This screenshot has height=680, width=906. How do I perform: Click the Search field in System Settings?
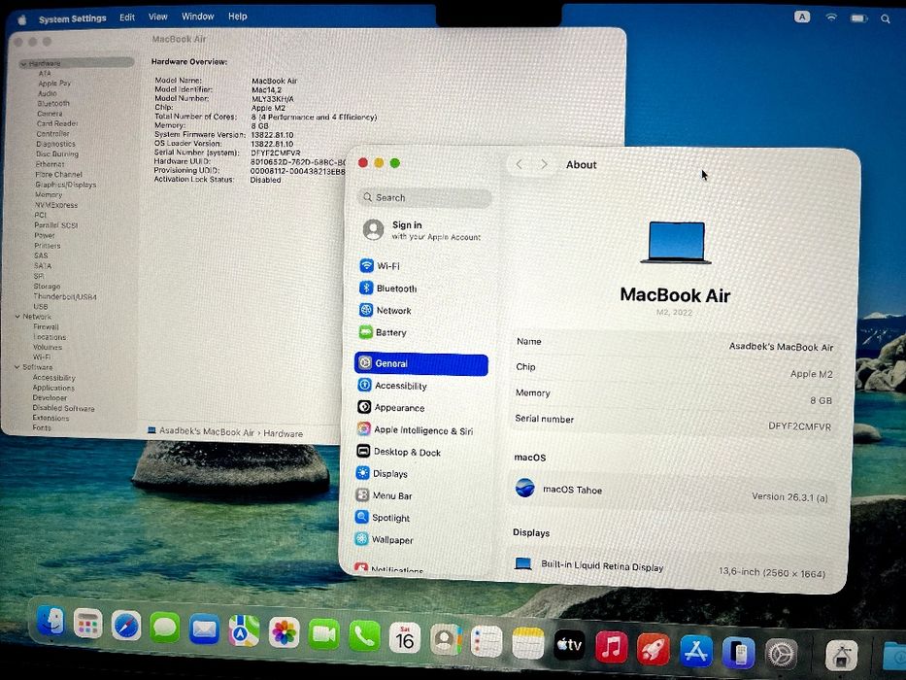424,198
